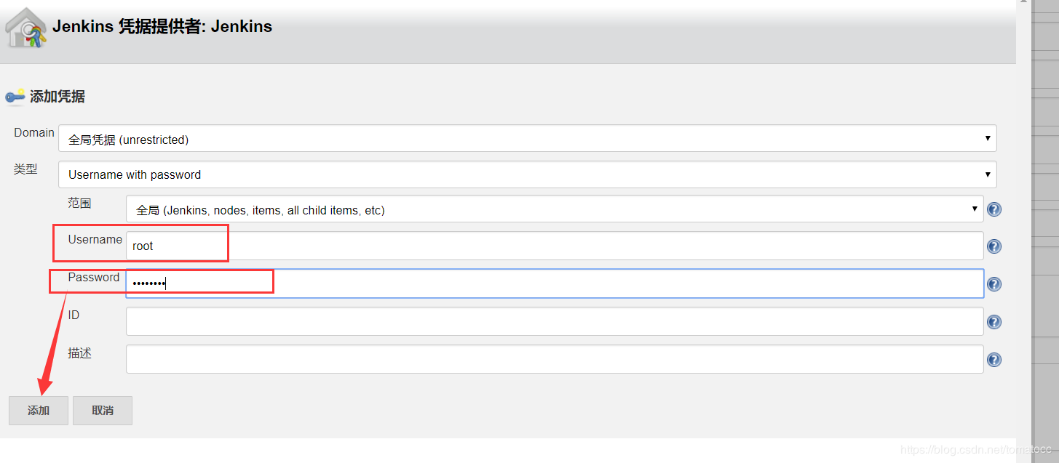Show help for the 描述 field
1059x463 pixels.
[x=993, y=360]
